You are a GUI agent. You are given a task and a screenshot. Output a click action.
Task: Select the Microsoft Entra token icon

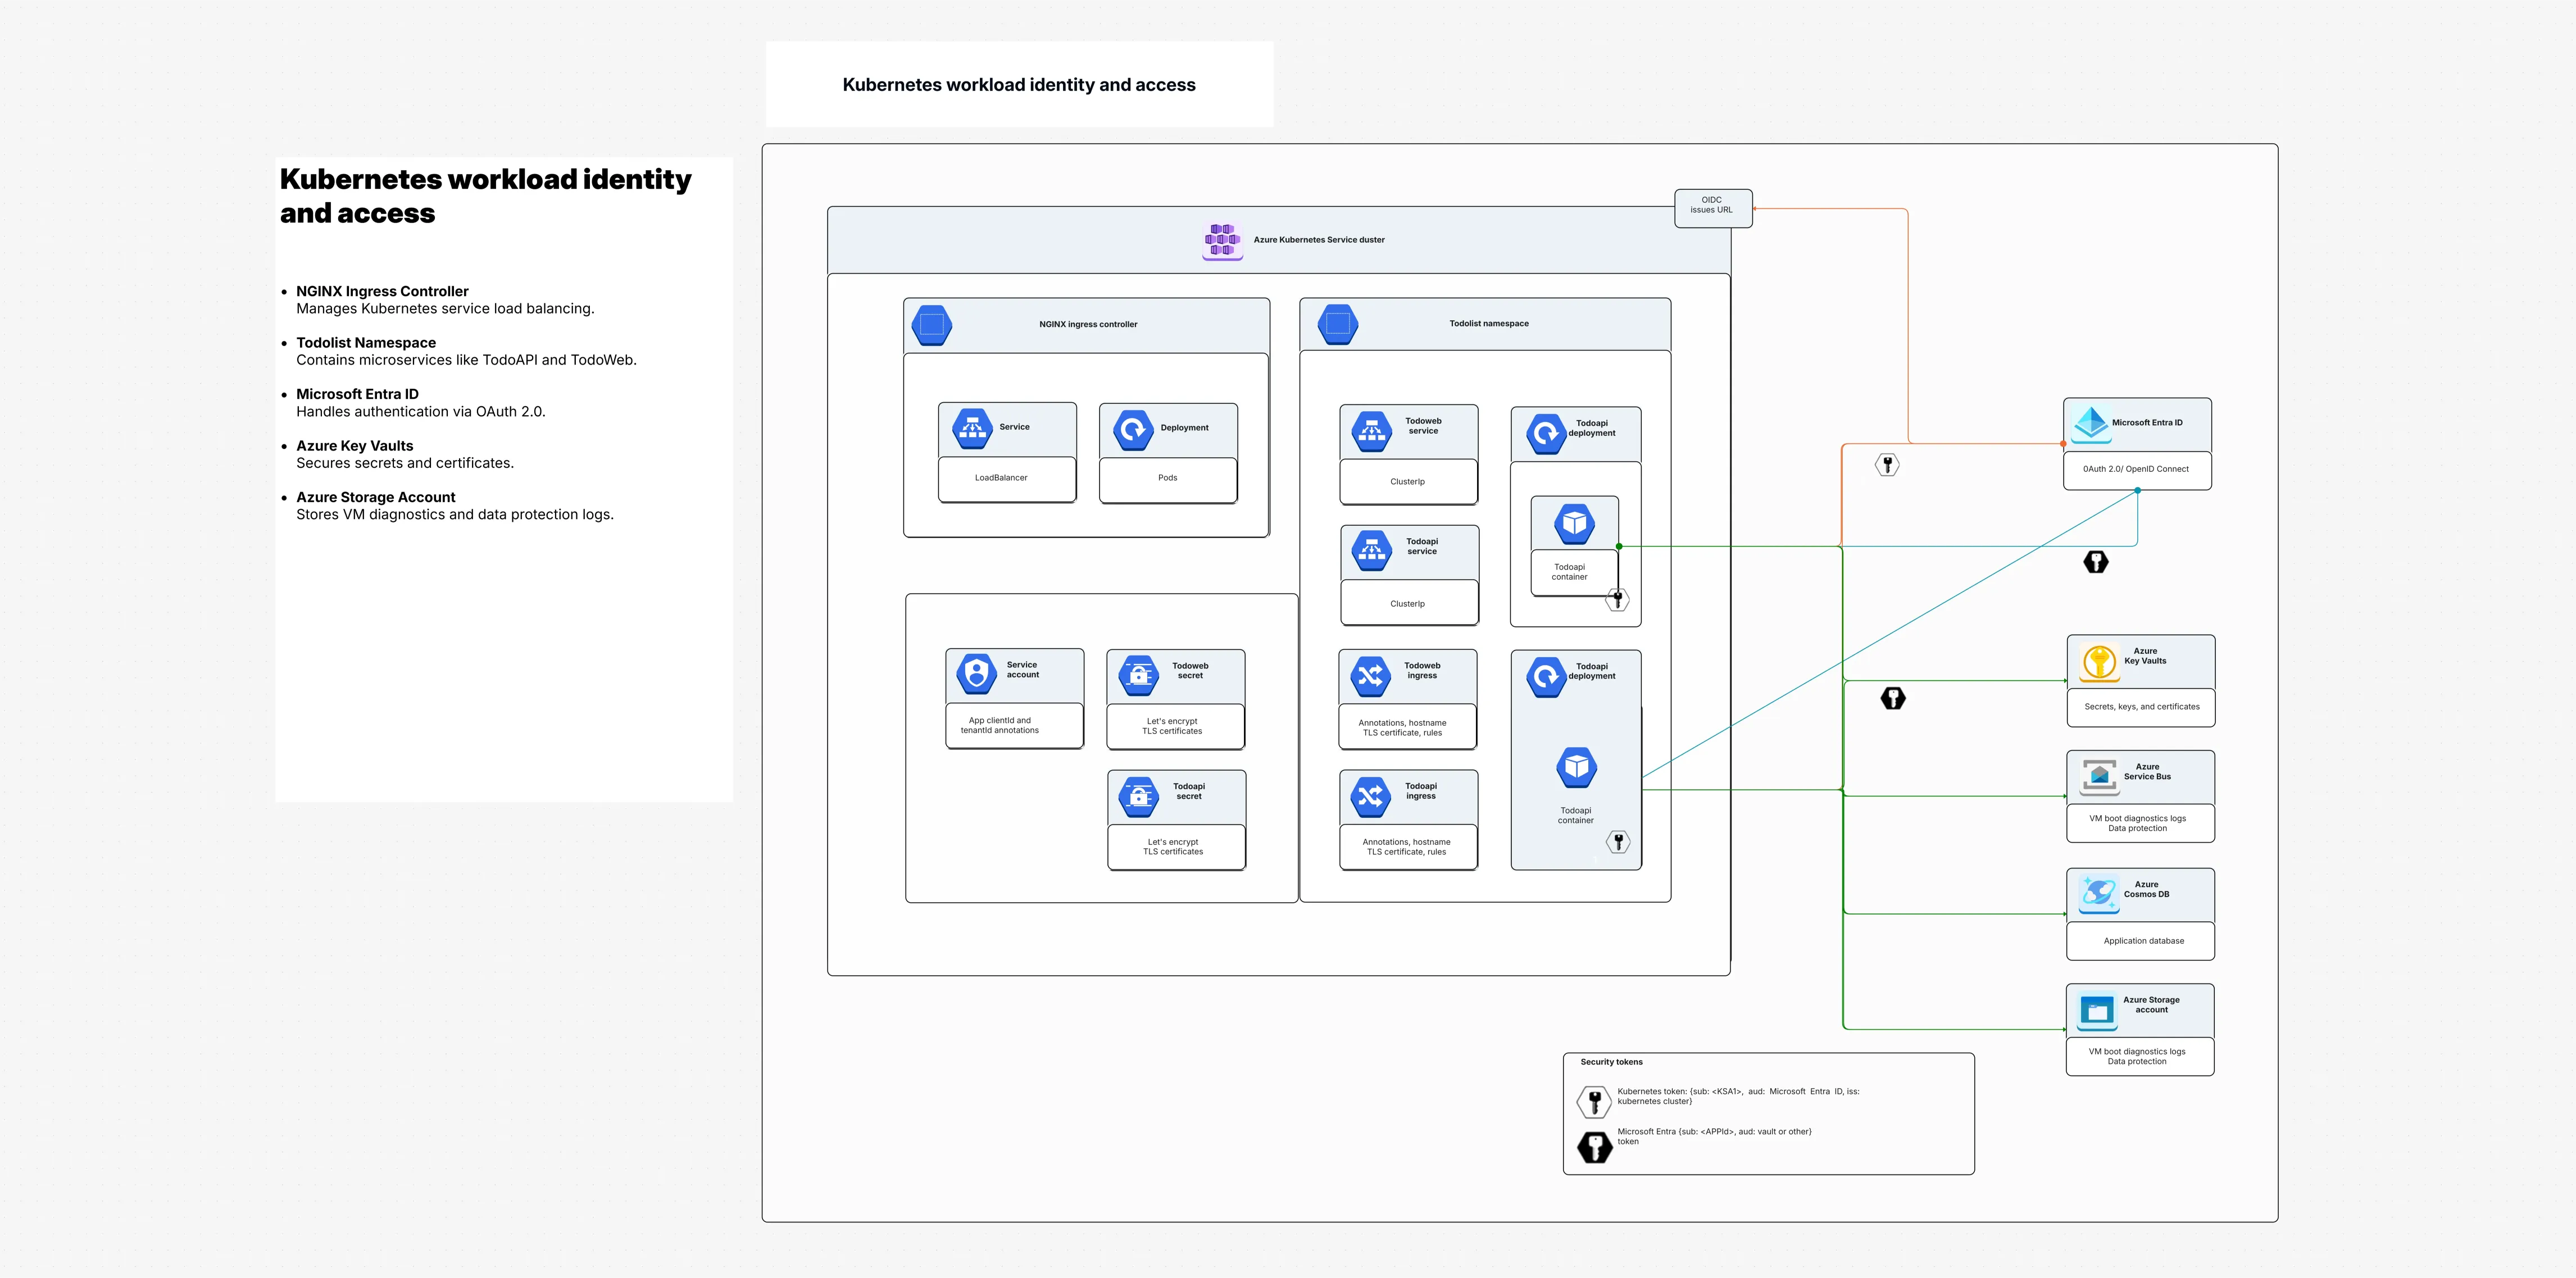pyautogui.click(x=1594, y=1146)
